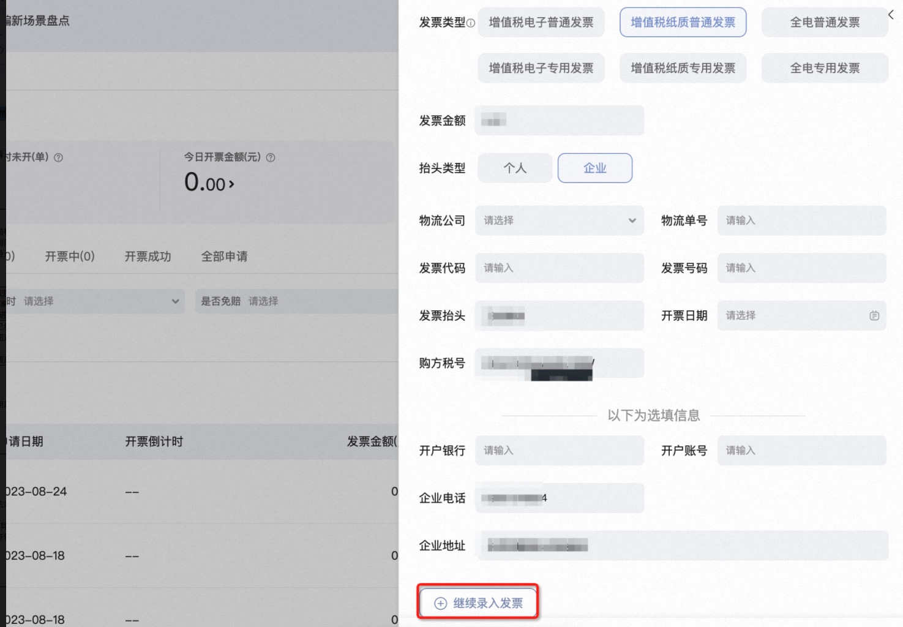Switch to the 全部申请 tab
The height and width of the screenshot is (627, 903).
(225, 257)
